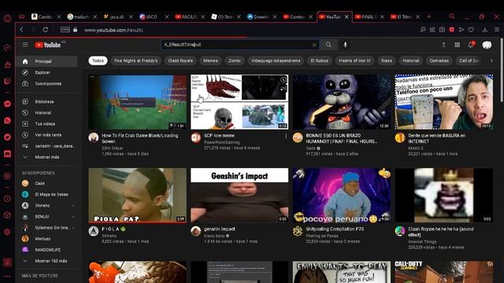504x283 pixels.
Task: Filter results by Clash Royale chip
Action: coord(180,61)
